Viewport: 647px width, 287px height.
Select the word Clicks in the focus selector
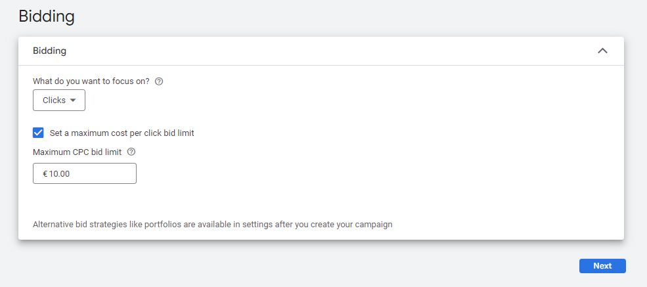click(54, 100)
